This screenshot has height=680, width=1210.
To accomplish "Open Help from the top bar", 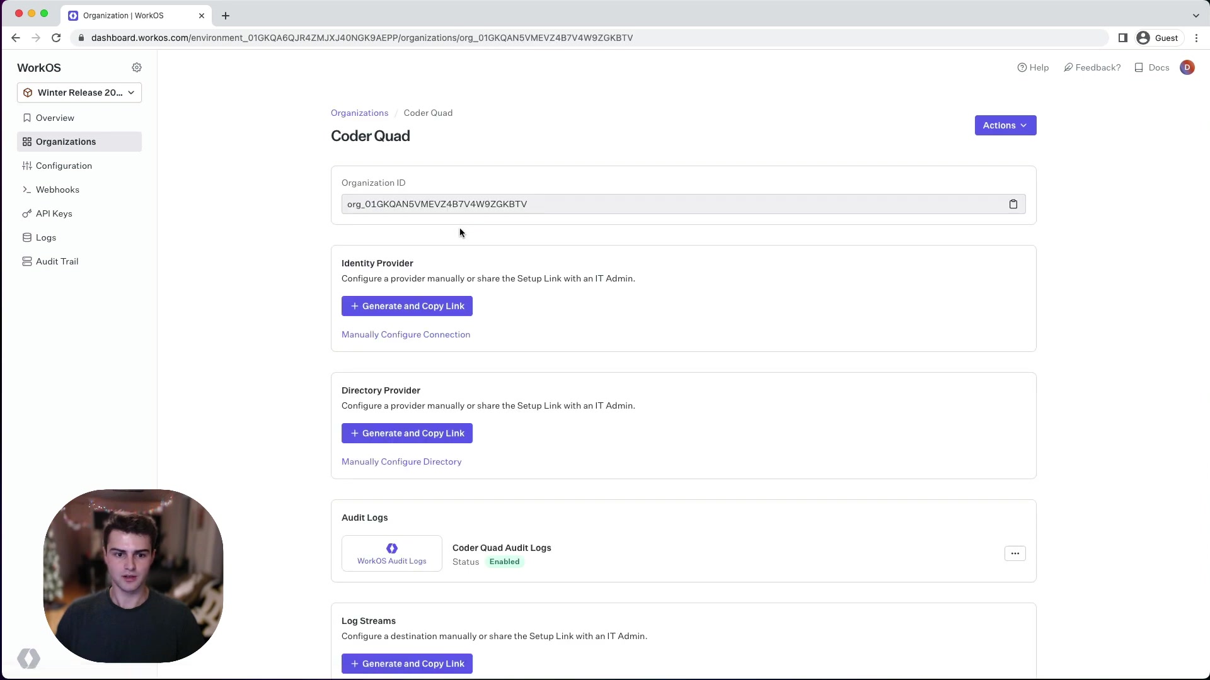I will click(1034, 67).
